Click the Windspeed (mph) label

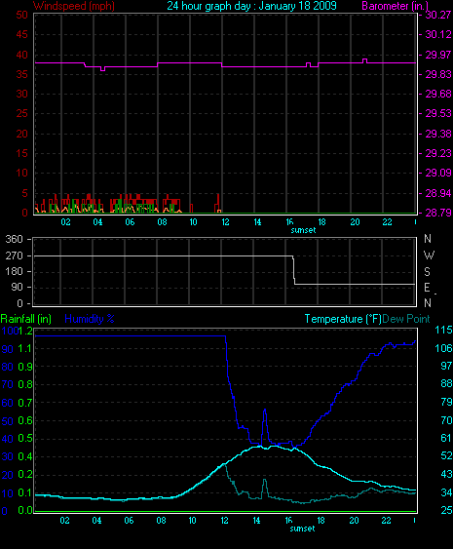coord(74,6)
